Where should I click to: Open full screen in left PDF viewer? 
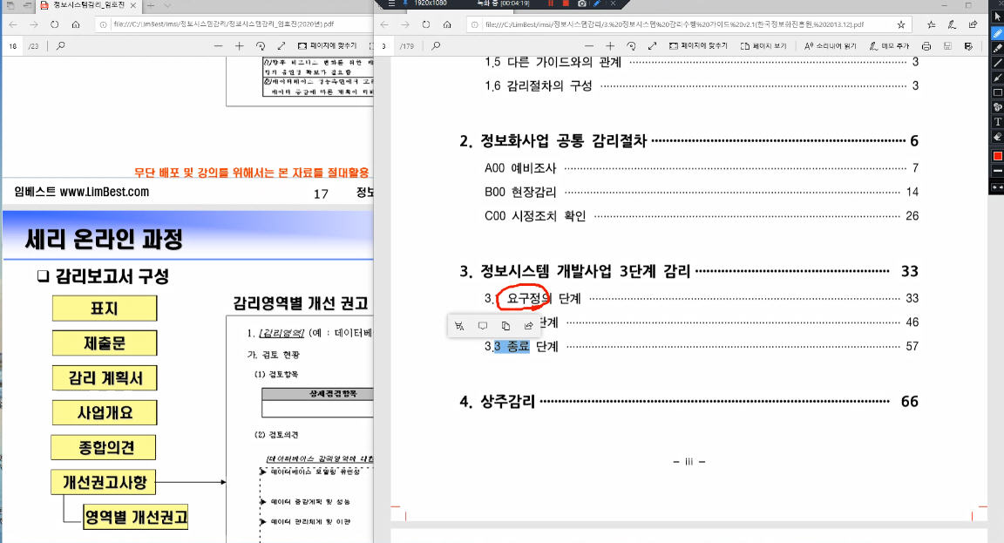click(282, 46)
